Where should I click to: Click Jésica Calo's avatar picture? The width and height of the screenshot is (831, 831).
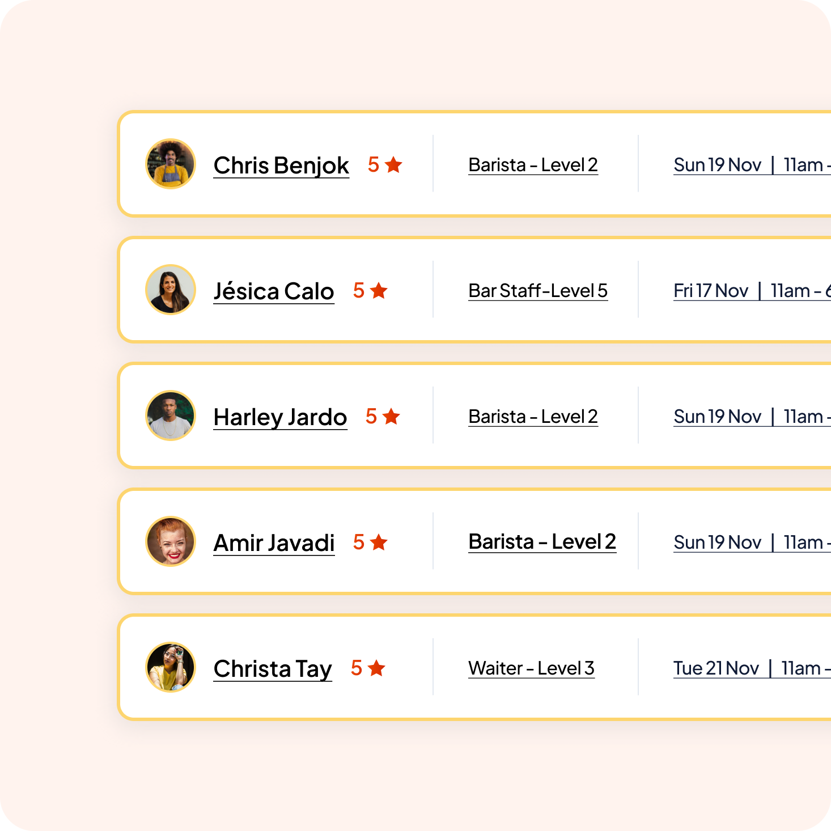[x=171, y=290]
